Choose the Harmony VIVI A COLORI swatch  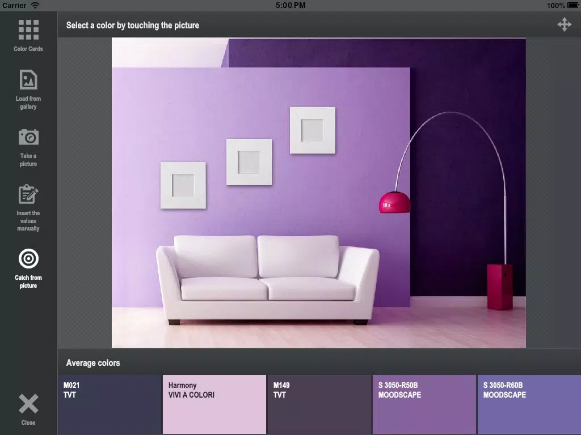coord(214,404)
